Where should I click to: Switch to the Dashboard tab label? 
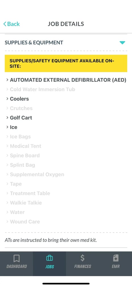tap(16, 266)
